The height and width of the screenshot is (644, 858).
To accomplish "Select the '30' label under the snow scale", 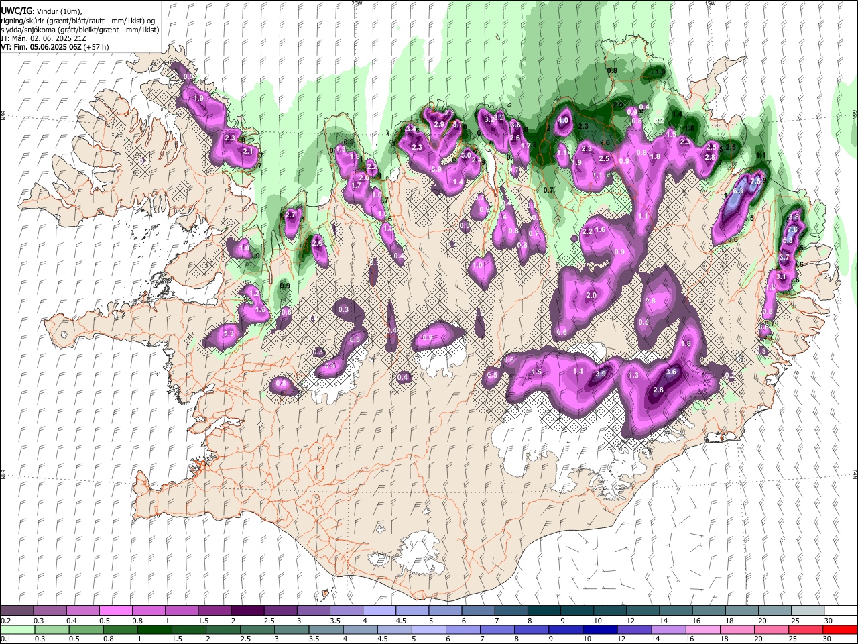I will 829,621.
